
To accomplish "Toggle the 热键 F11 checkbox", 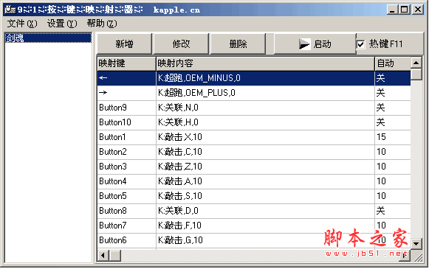I will pos(361,44).
